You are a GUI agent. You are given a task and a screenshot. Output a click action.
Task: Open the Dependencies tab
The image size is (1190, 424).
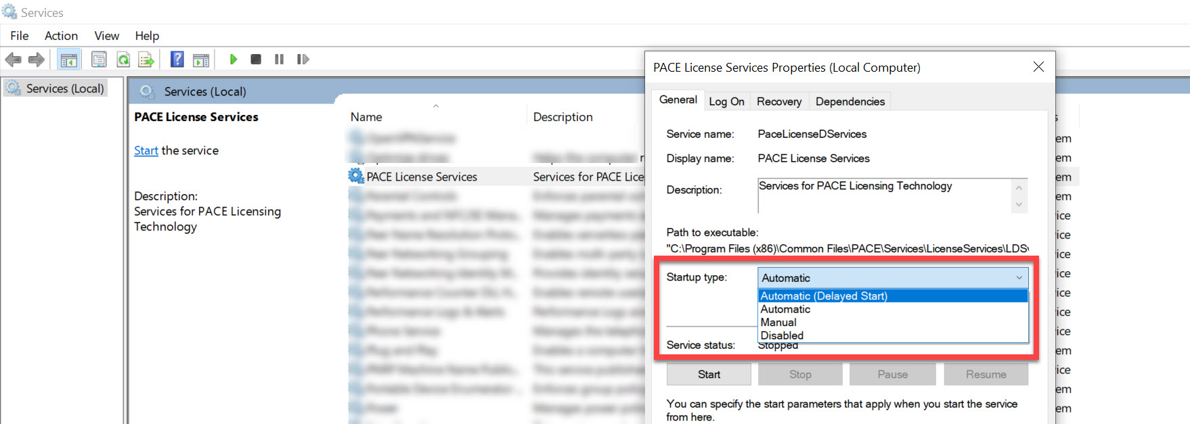[x=850, y=101]
